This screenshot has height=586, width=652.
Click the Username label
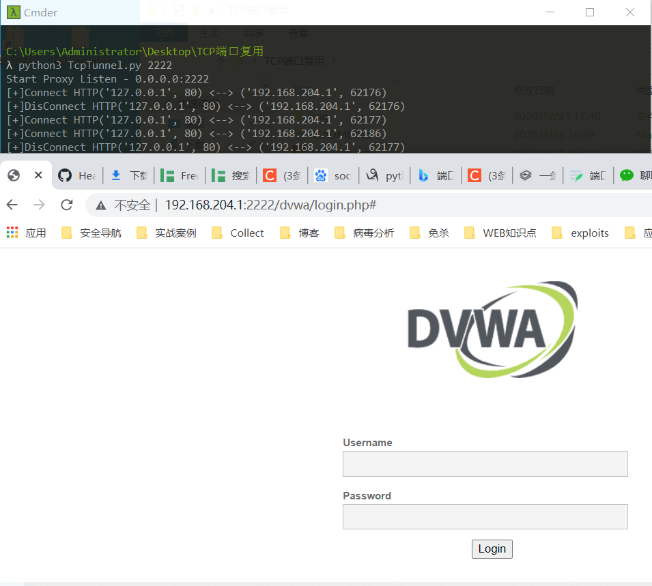coord(367,443)
